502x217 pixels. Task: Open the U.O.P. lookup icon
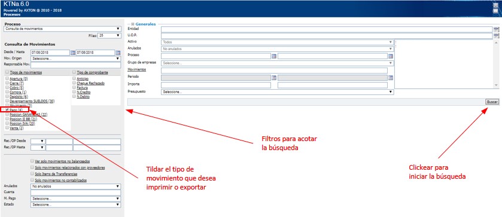[496, 36]
